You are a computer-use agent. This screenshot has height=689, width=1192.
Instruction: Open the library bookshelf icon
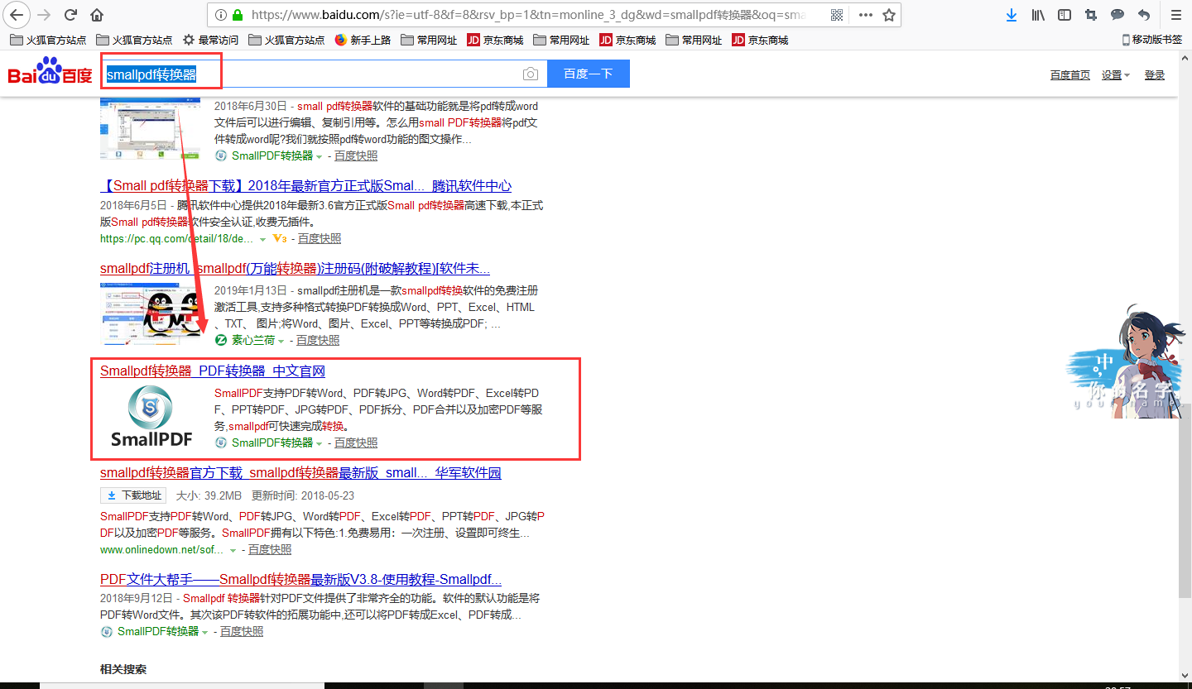[x=1038, y=15]
